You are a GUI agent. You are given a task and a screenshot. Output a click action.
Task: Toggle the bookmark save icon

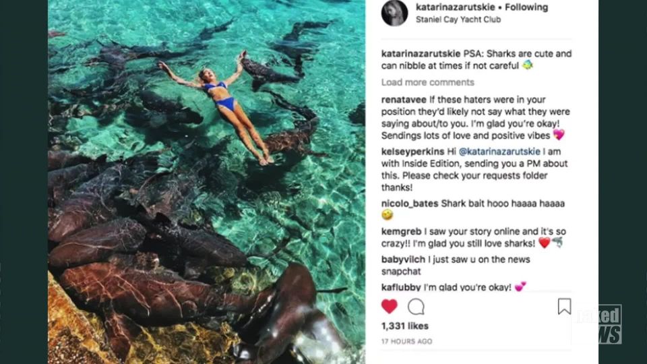tap(564, 307)
